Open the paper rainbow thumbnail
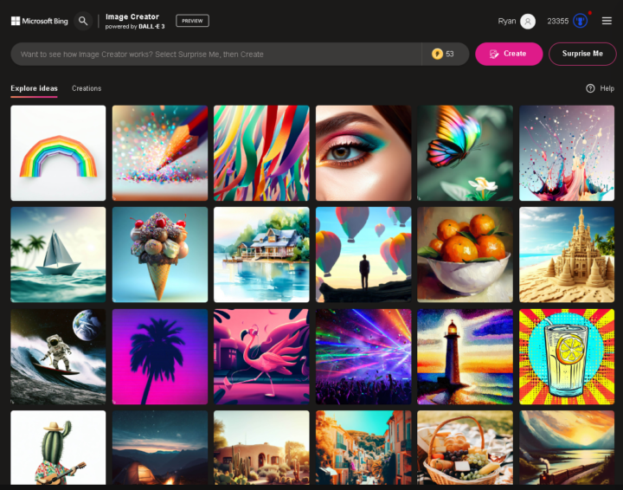The image size is (623, 490). tap(58, 153)
